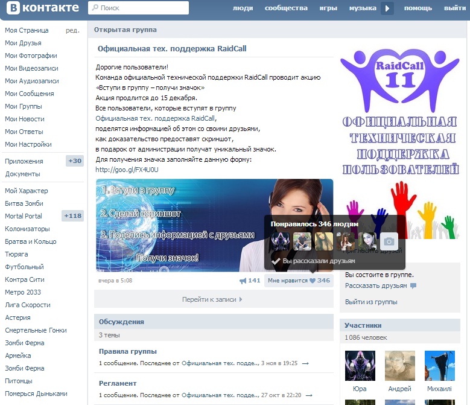Open Мои Настройки
470x405 pixels.
(x=28, y=144)
